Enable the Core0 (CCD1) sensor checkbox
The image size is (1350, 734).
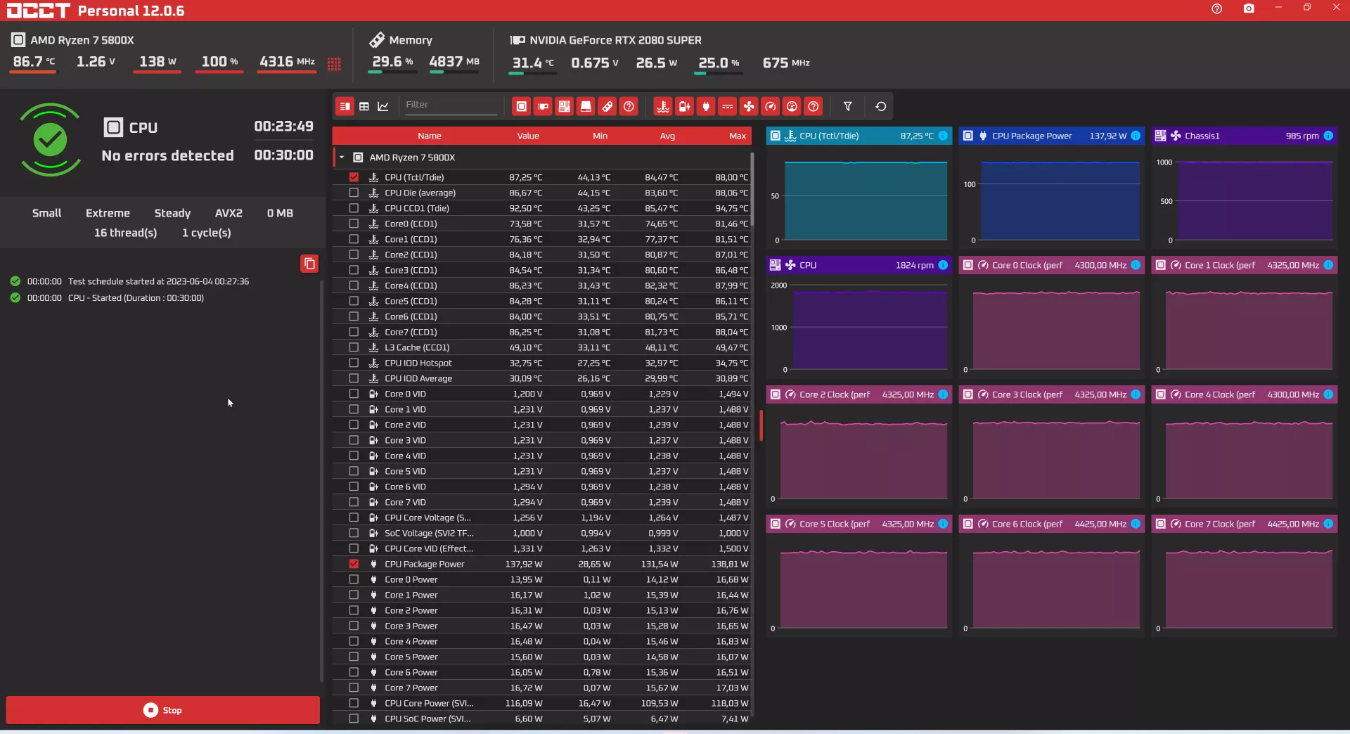pos(354,224)
